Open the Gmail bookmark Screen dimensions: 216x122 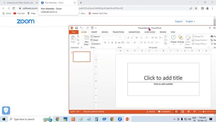click(x=7, y=14)
